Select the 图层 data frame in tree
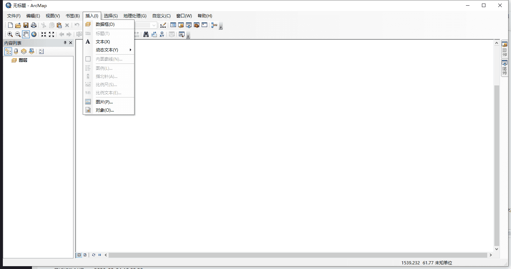This screenshot has width=511, height=269. (23, 60)
